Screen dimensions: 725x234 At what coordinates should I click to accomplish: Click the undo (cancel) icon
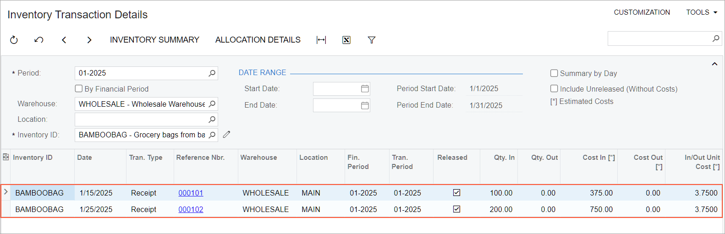coord(39,40)
